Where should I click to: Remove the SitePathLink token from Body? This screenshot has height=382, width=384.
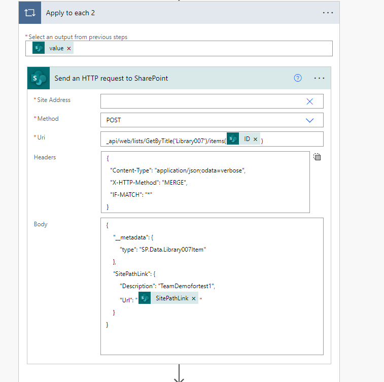click(194, 298)
